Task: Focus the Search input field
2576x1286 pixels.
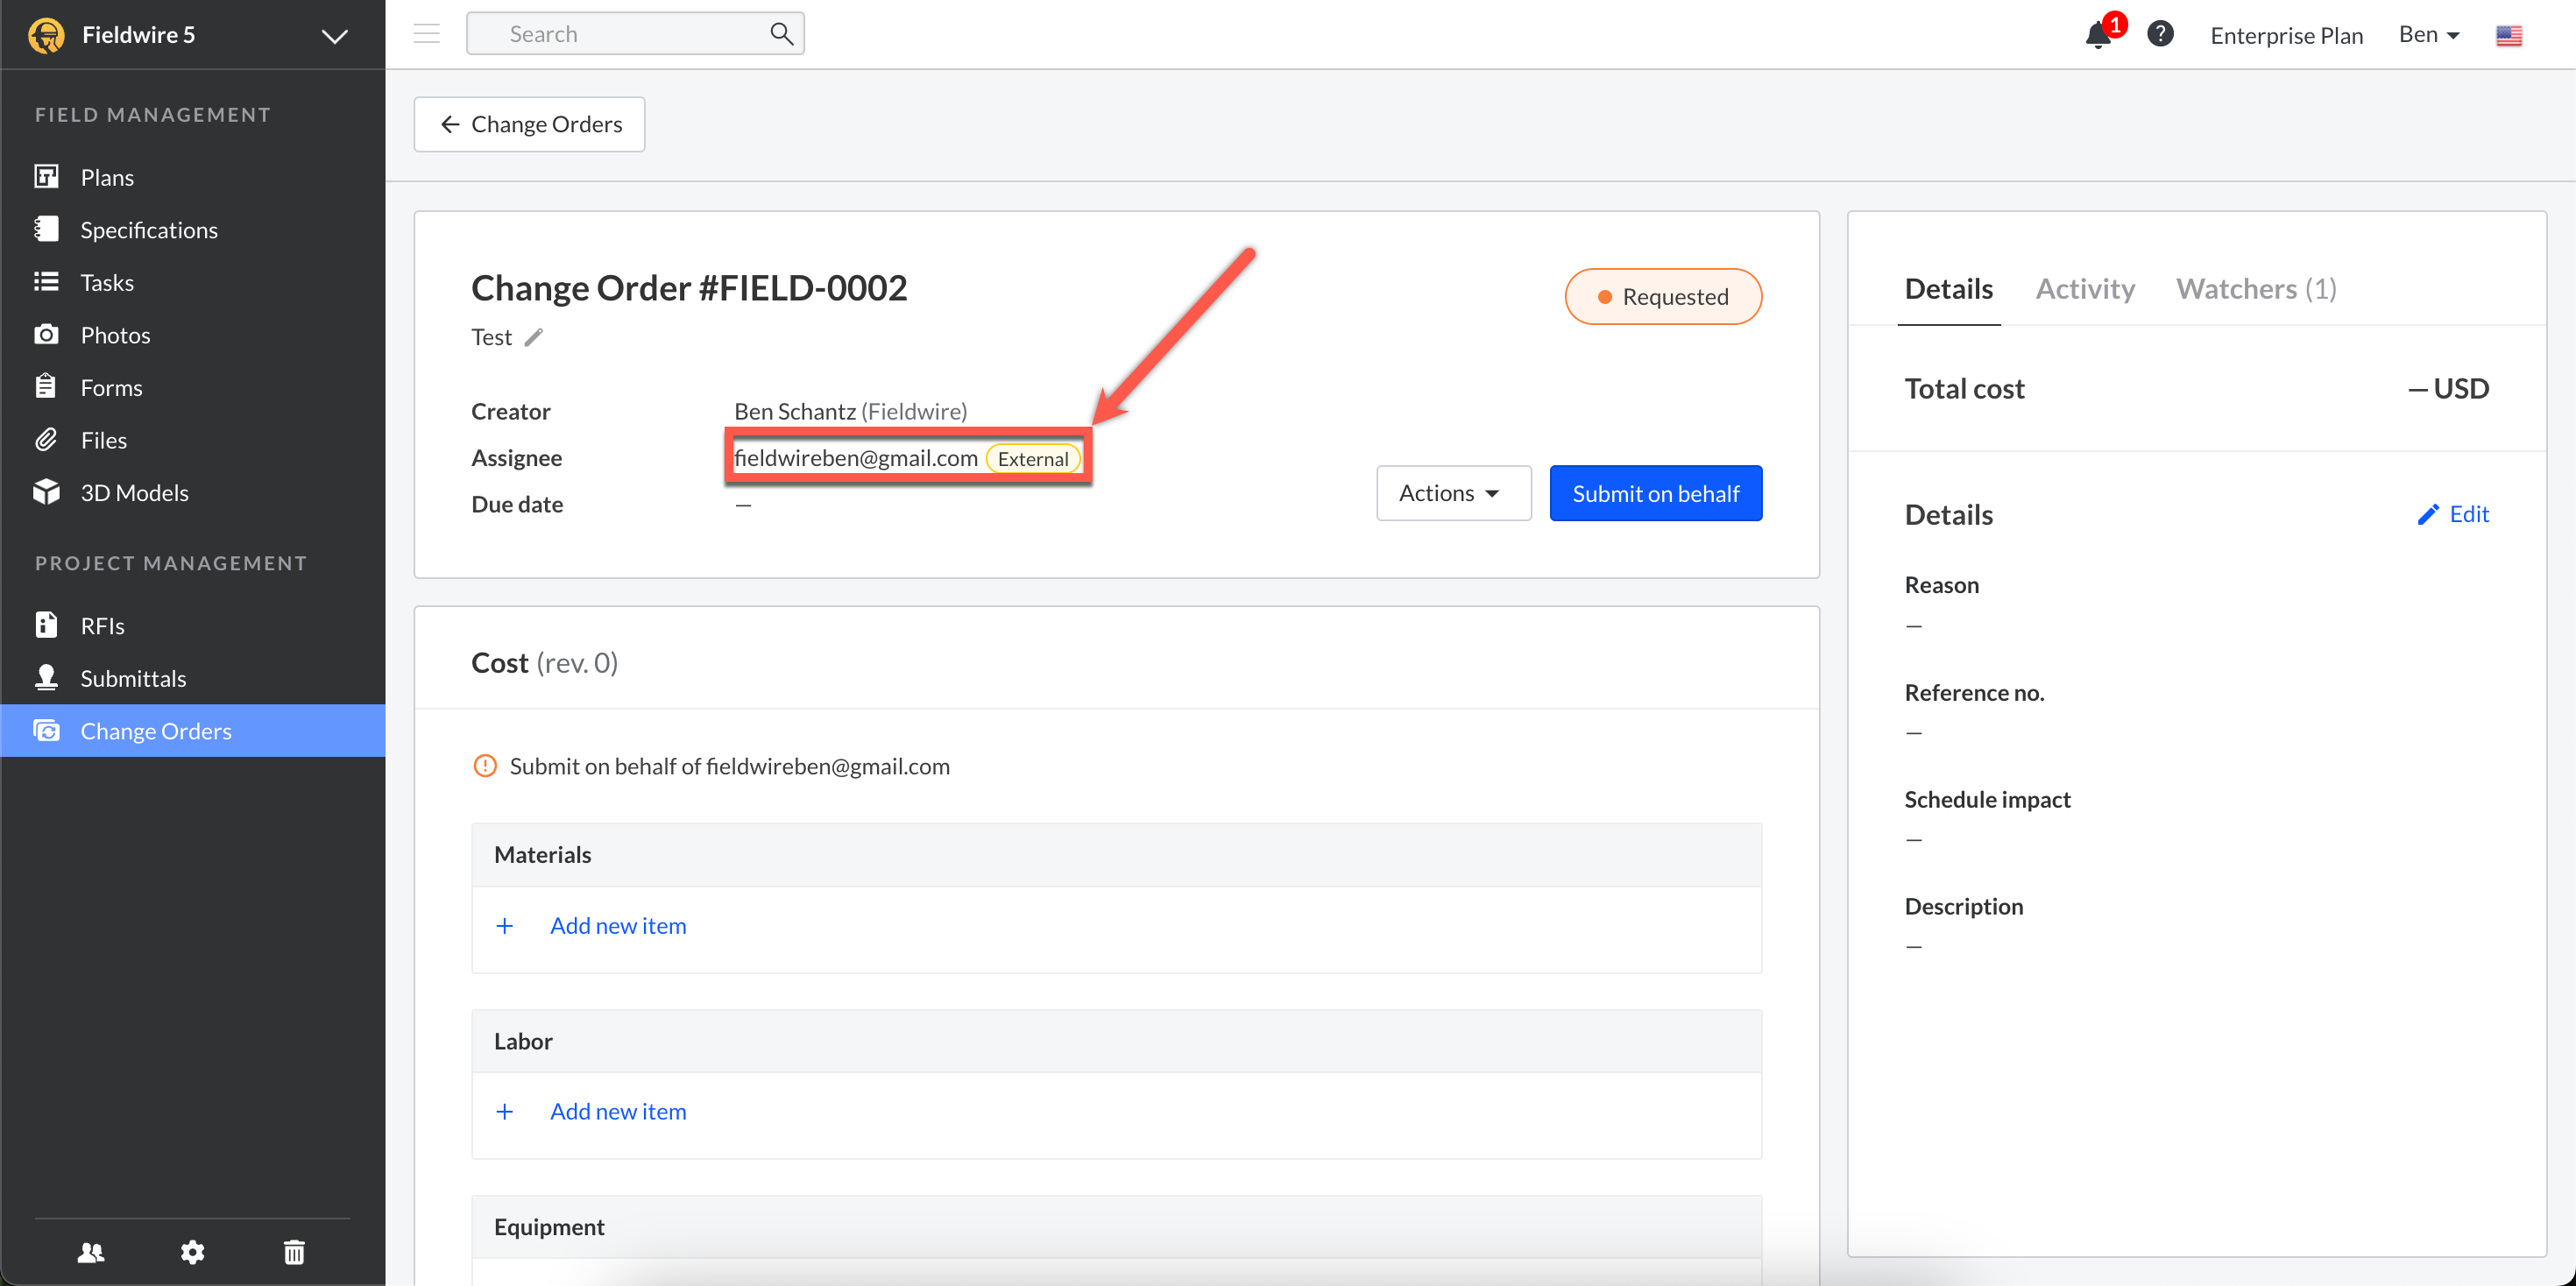Action: pos(620,34)
